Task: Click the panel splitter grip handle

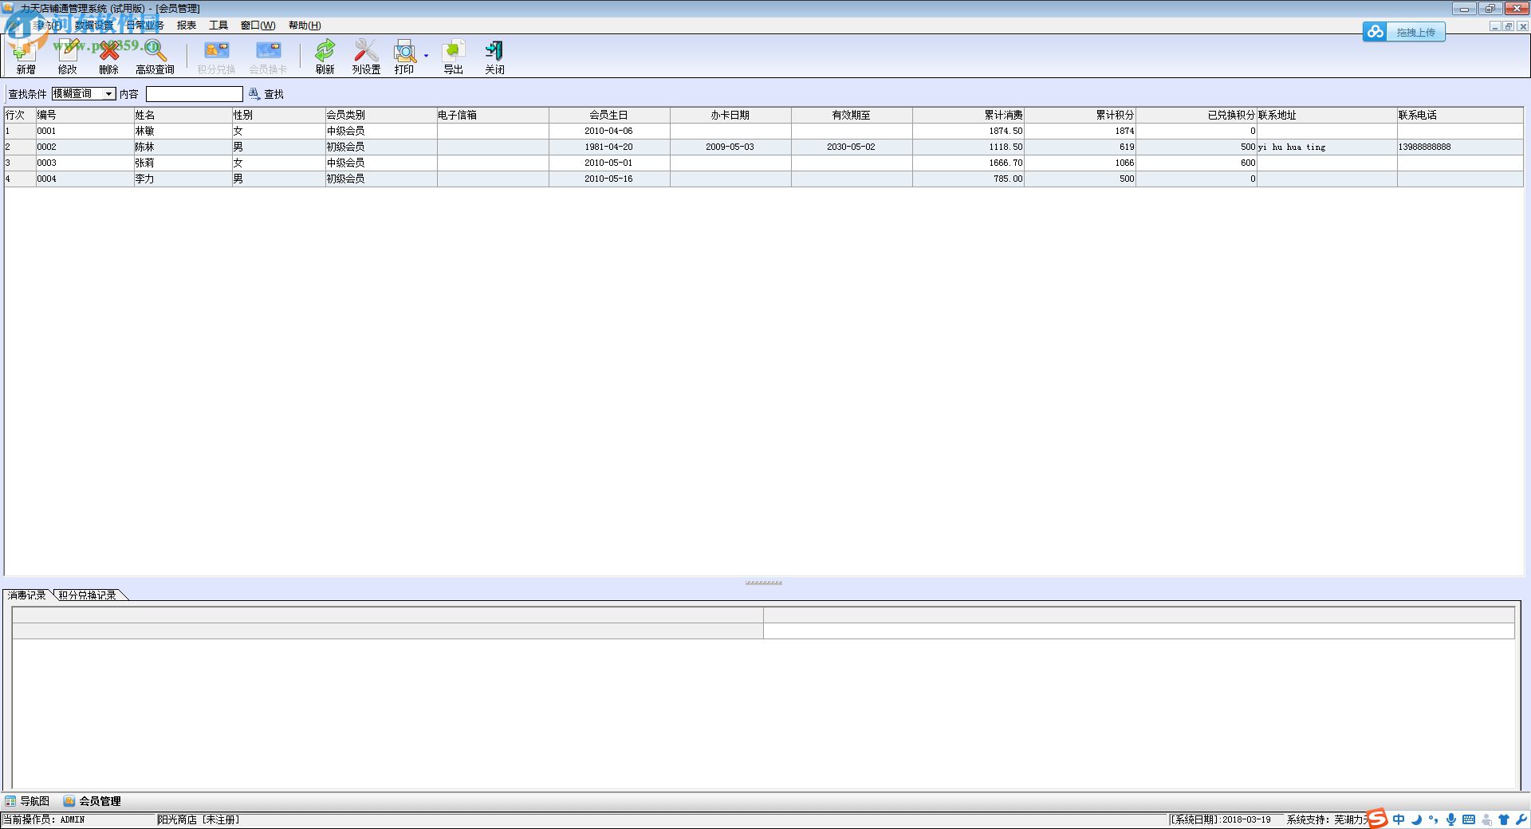Action: 764,583
